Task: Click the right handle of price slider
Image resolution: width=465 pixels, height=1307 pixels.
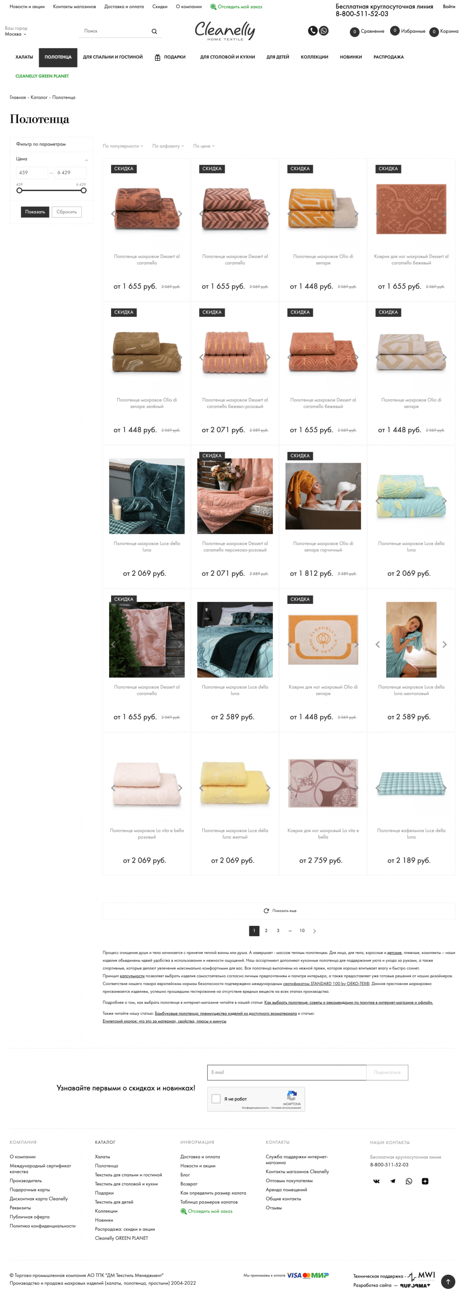Action: pos(84,191)
